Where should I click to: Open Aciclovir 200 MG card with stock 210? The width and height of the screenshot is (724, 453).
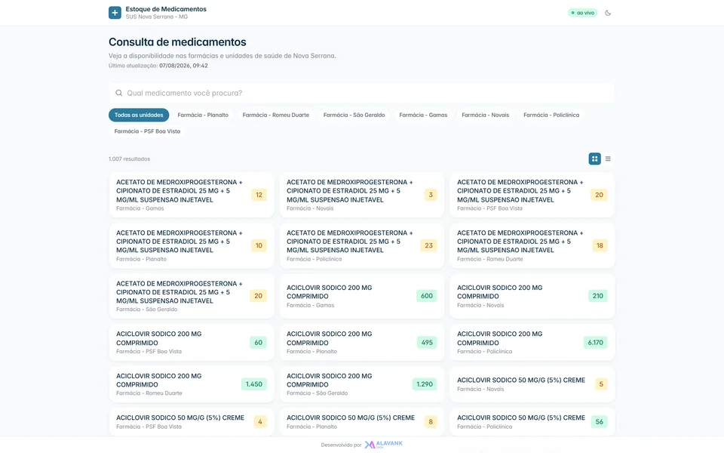(x=532, y=296)
